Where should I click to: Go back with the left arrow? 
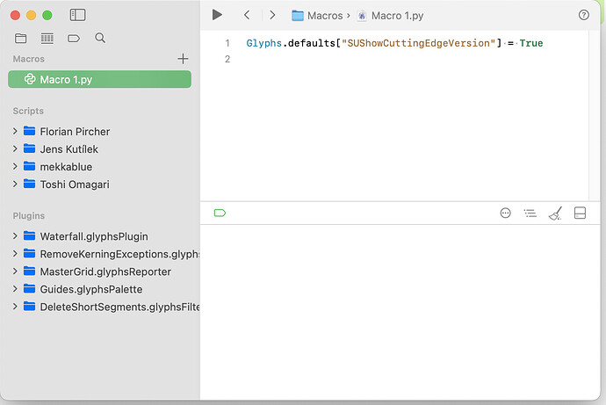(247, 15)
